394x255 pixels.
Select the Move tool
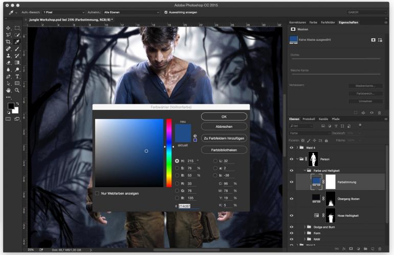(x=8, y=28)
